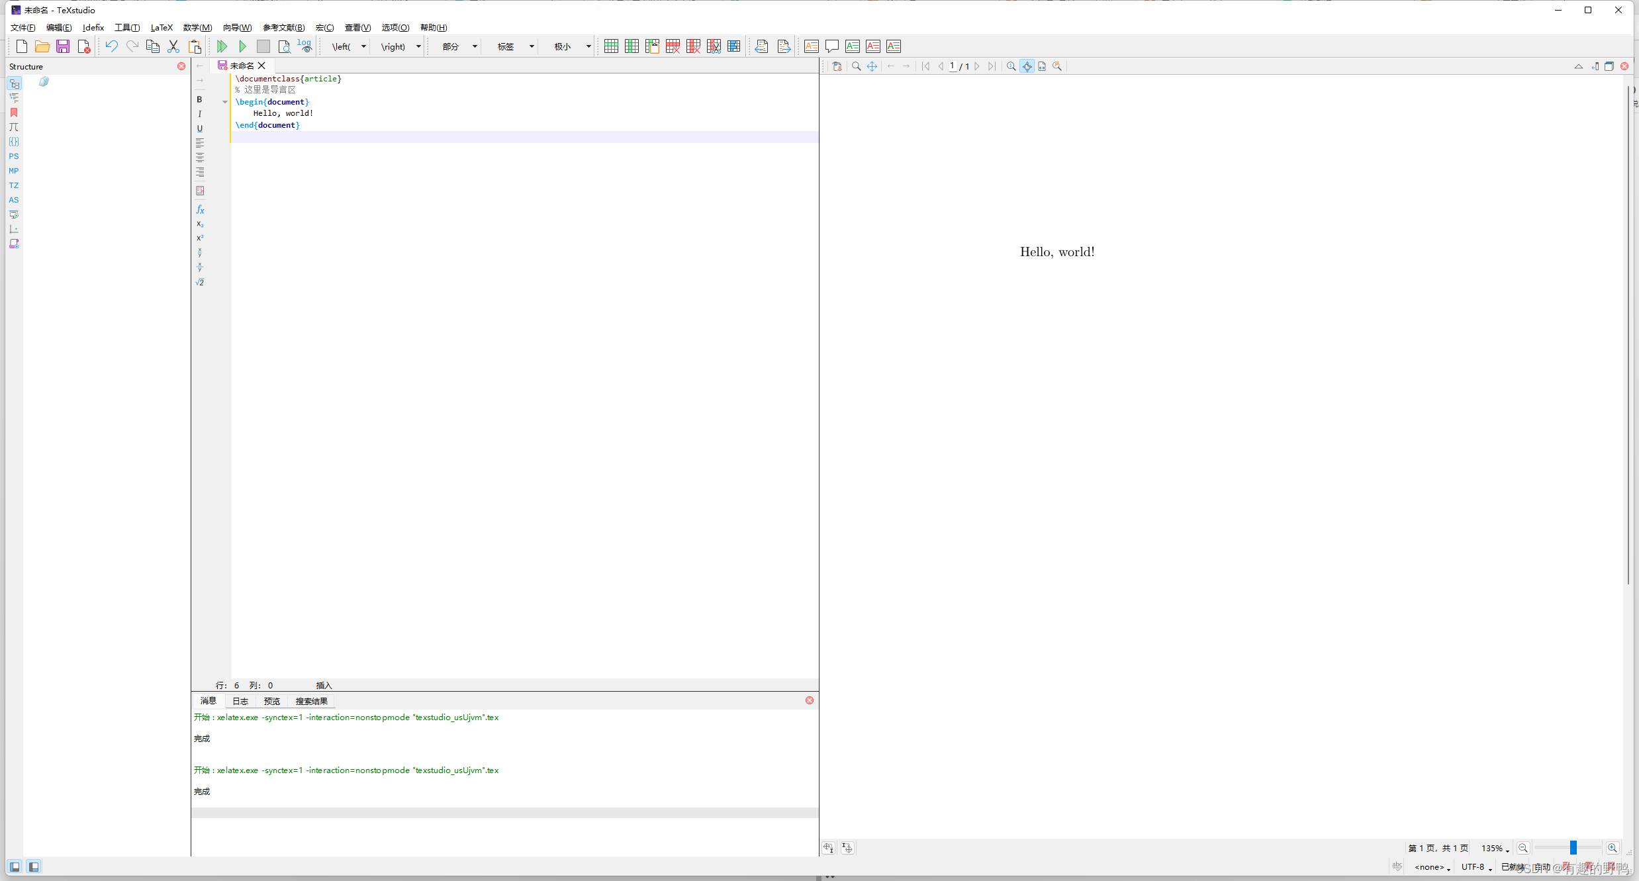Screen dimensions: 1639x881
Task: Click the bold B button in editor sidebar
Action: pyautogui.click(x=199, y=99)
